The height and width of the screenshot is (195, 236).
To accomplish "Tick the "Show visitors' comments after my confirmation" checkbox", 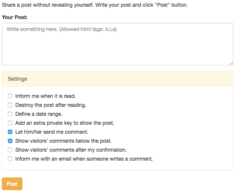I will coord(10,150).
